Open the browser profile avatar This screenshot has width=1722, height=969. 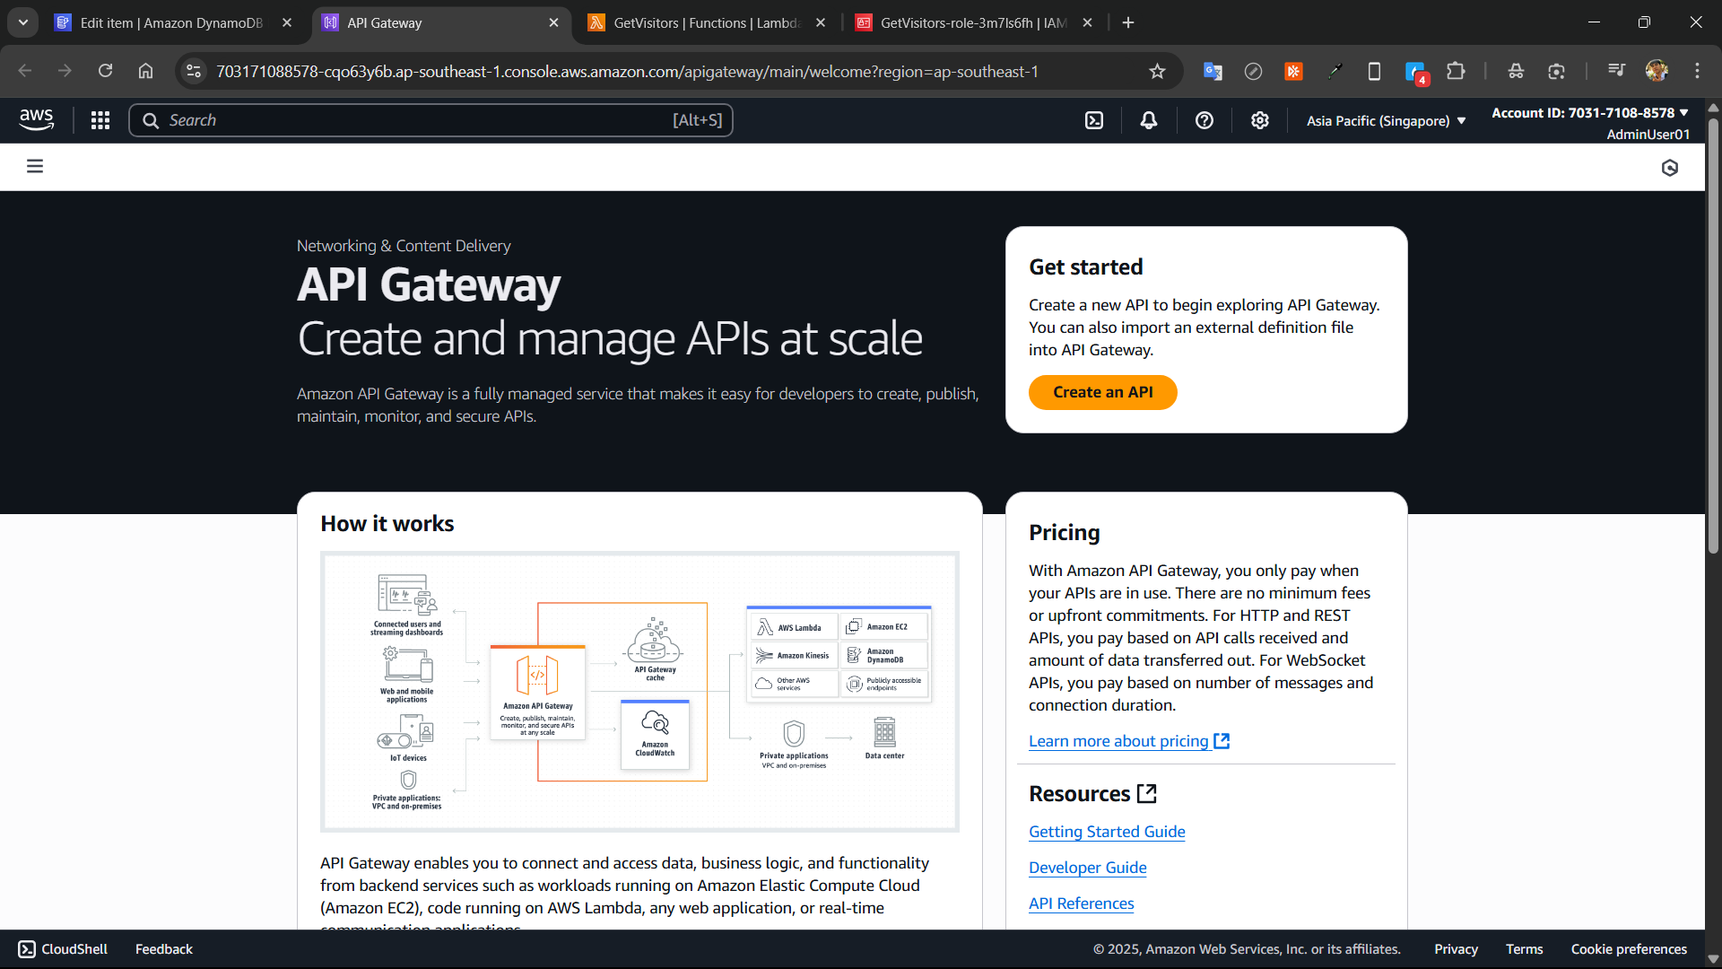1657,71
